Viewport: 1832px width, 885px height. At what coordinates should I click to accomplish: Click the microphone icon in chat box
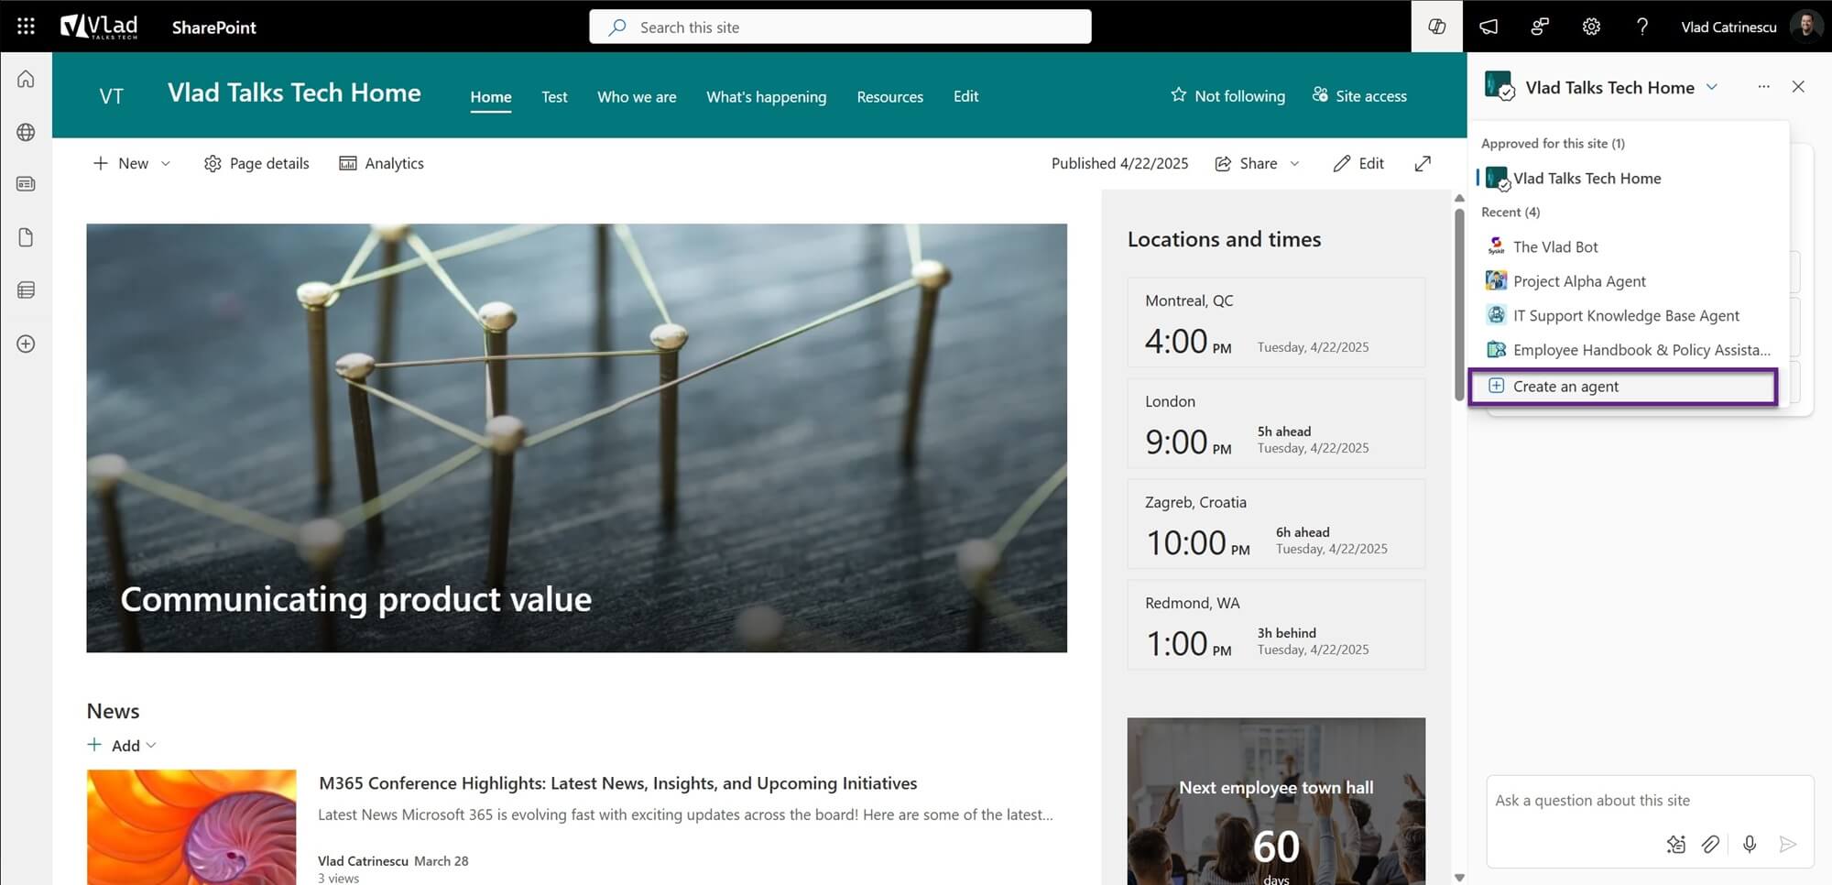pyautogui.click(x=1749, y=844)
